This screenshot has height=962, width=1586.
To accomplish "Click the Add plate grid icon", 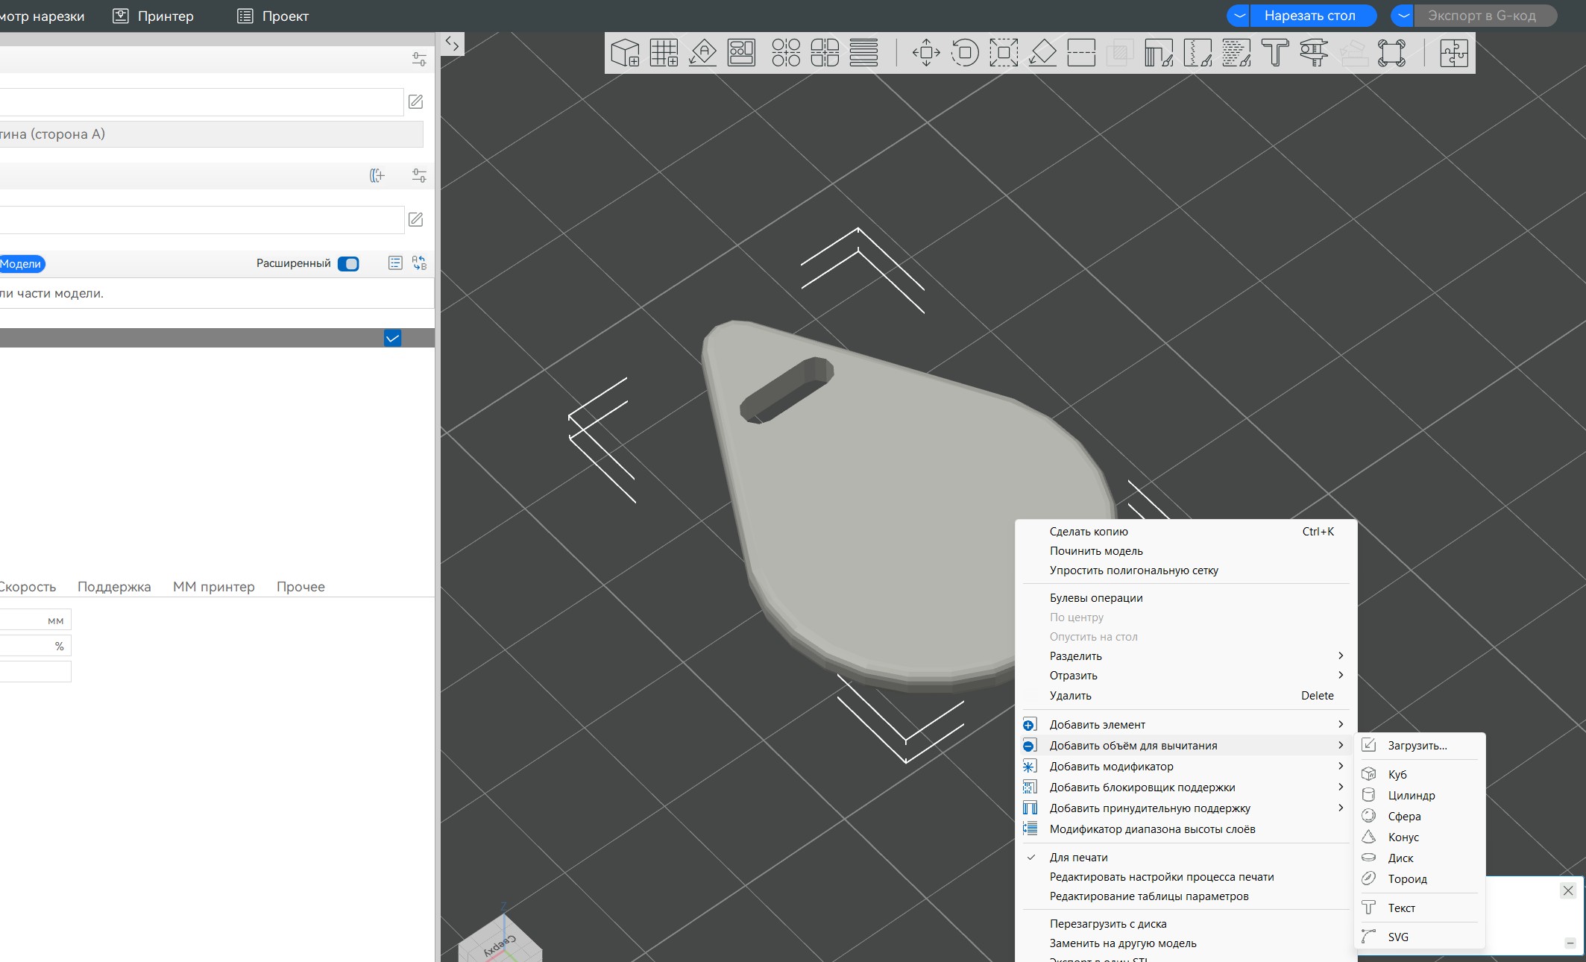I will point(664,53).
